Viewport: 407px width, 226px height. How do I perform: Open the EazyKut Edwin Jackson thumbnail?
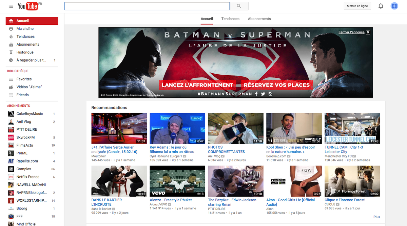(x=236, y=181)
